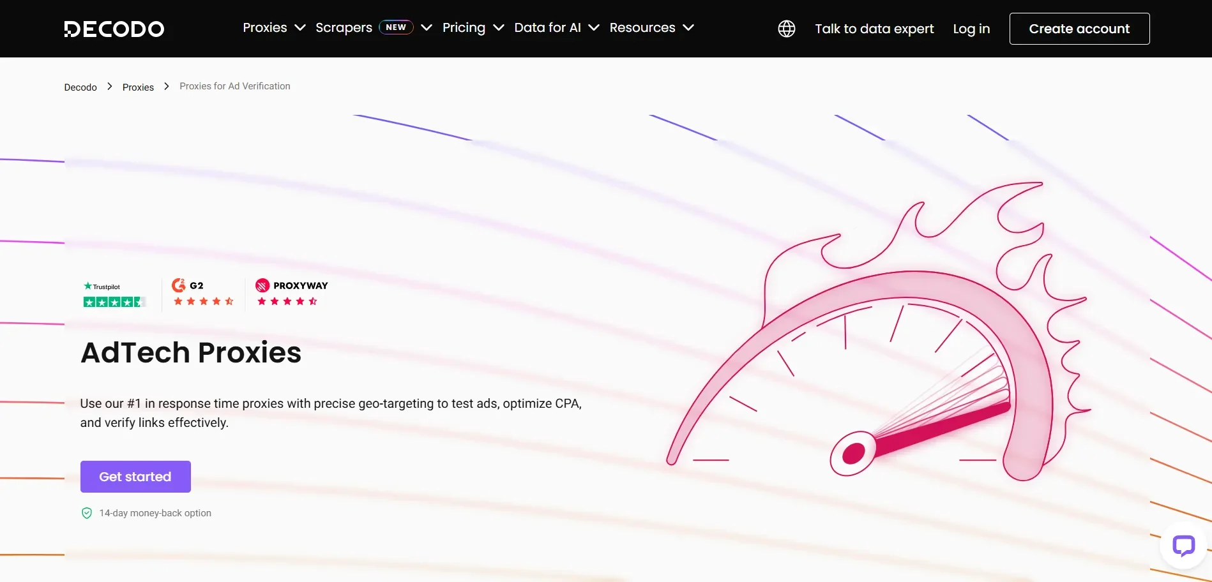The width and height of the screenshot is (1212, 582).
Task: Click the Decodo logo in header
Action: click(114, 29)
